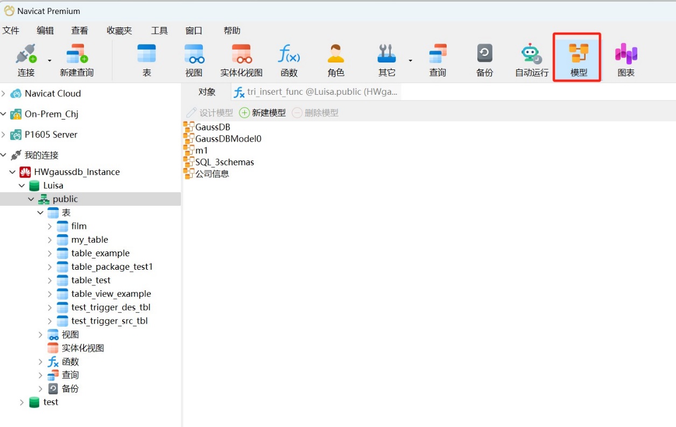Click the 设计模型 button

(209, 113)
